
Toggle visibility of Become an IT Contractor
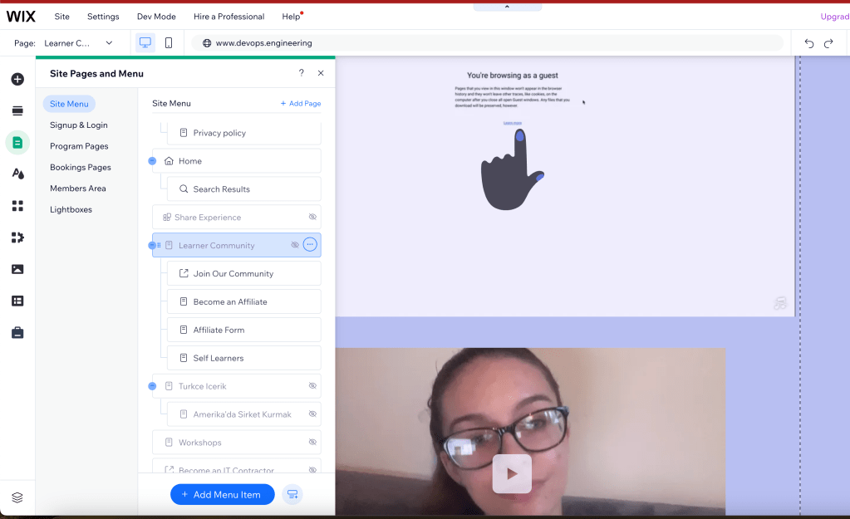[312, 470]
